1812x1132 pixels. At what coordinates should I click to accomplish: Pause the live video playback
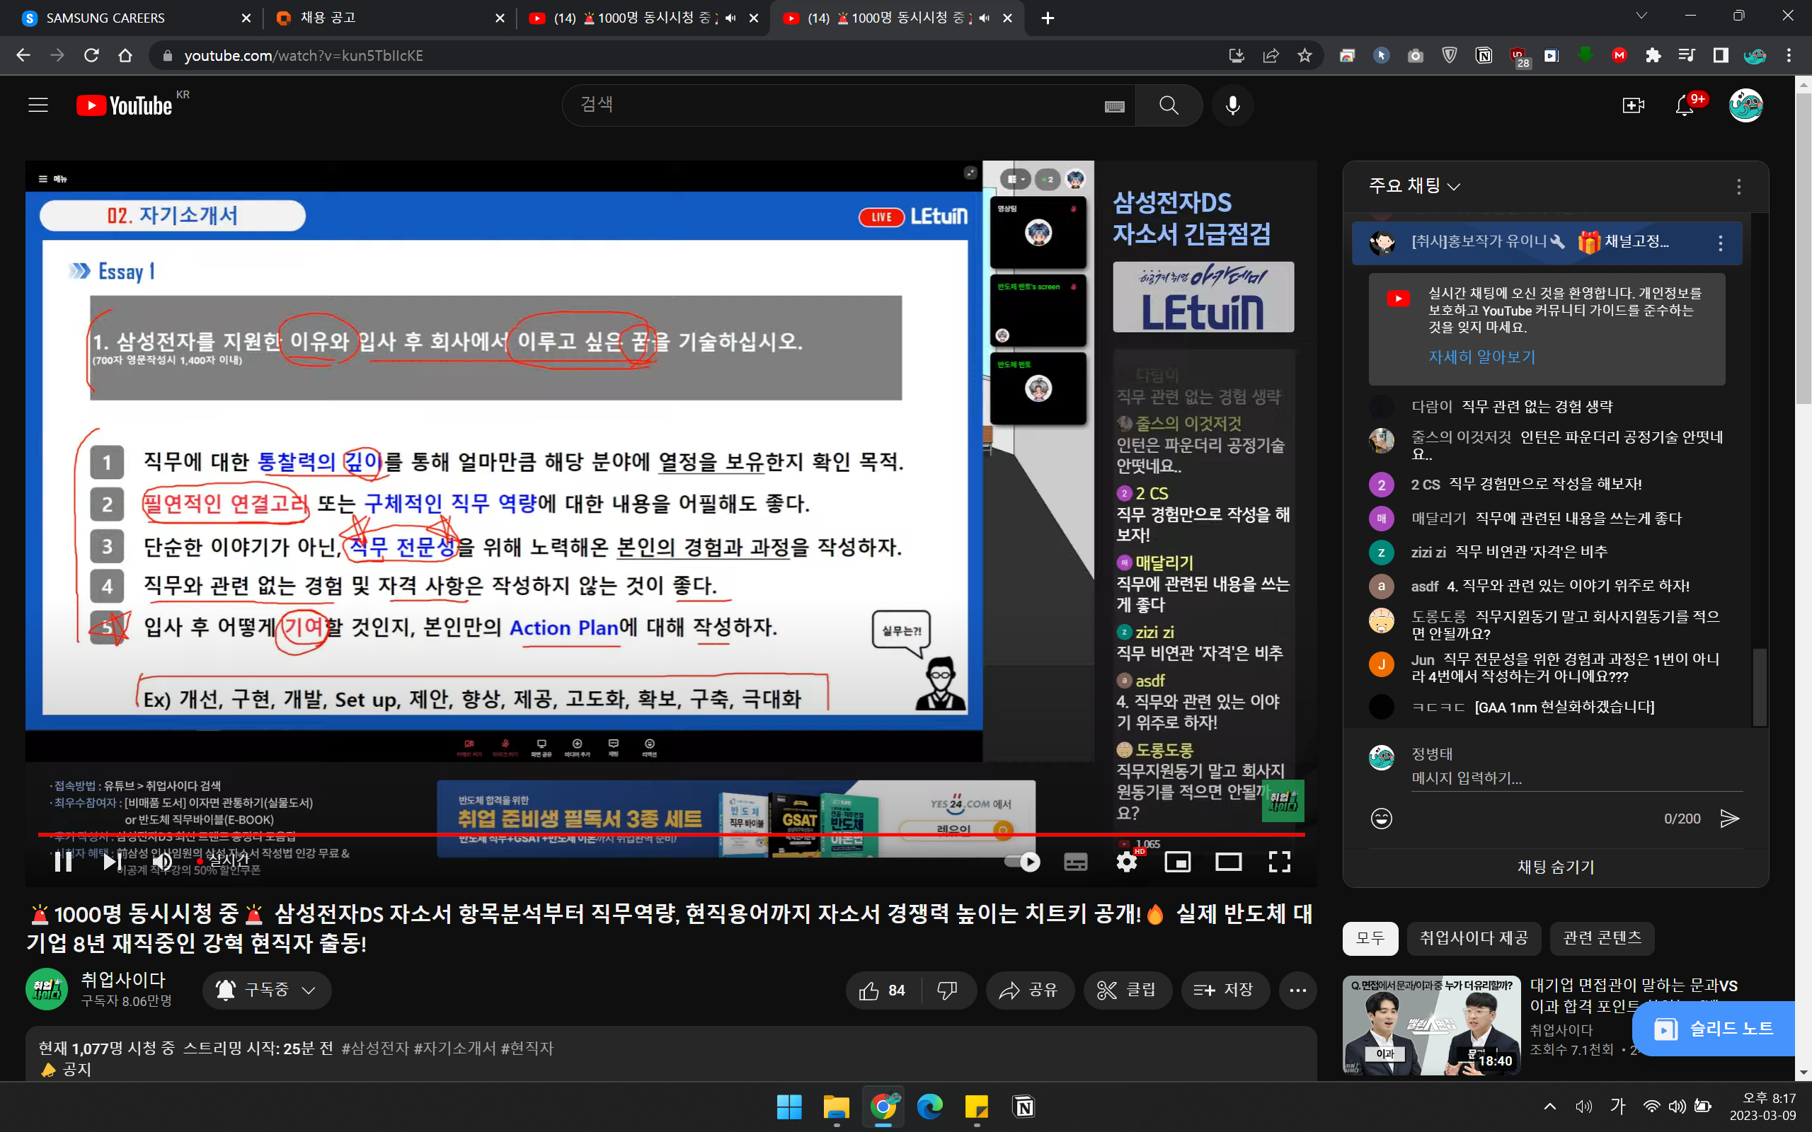64,862
